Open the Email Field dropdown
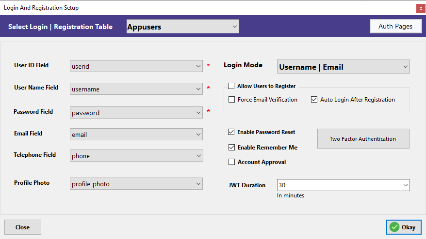The height and width of the screenshot is (239, 426). (x=136, y=134)
